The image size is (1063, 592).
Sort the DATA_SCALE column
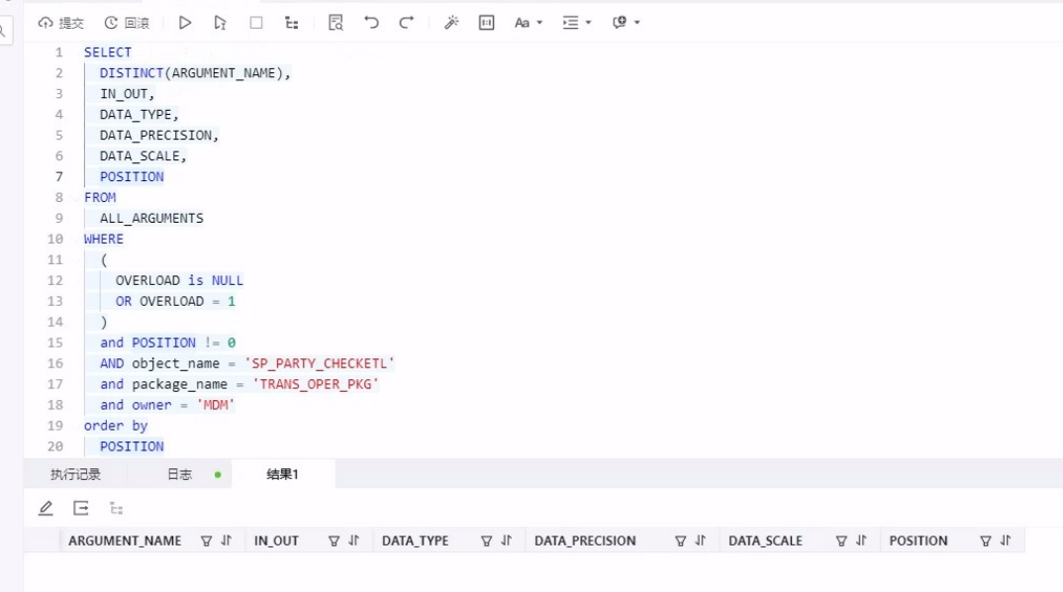pos(861,541)
